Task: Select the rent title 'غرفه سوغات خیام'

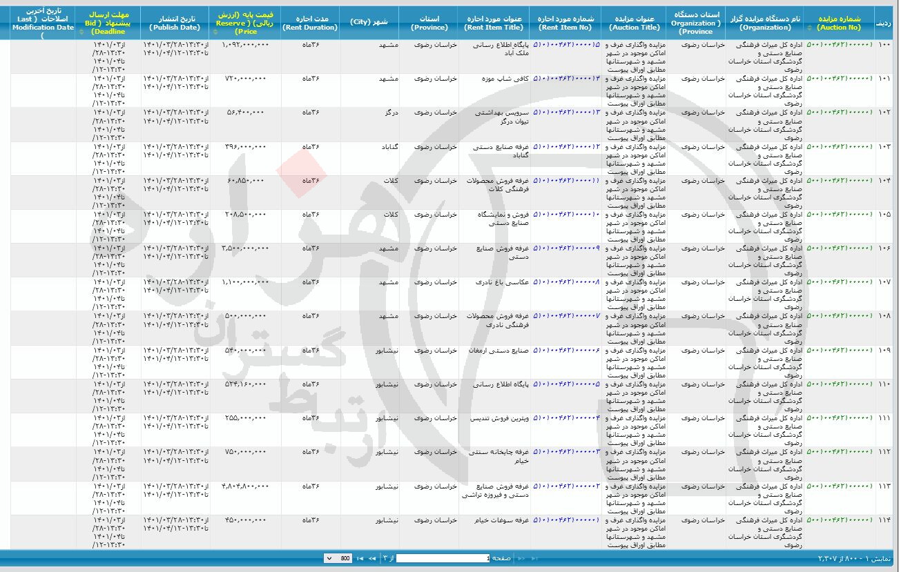Action: coord(502,520)
